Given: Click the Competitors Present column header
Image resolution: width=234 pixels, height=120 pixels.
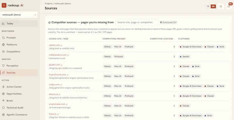Looking at the screenshot, I should point(114,39).
